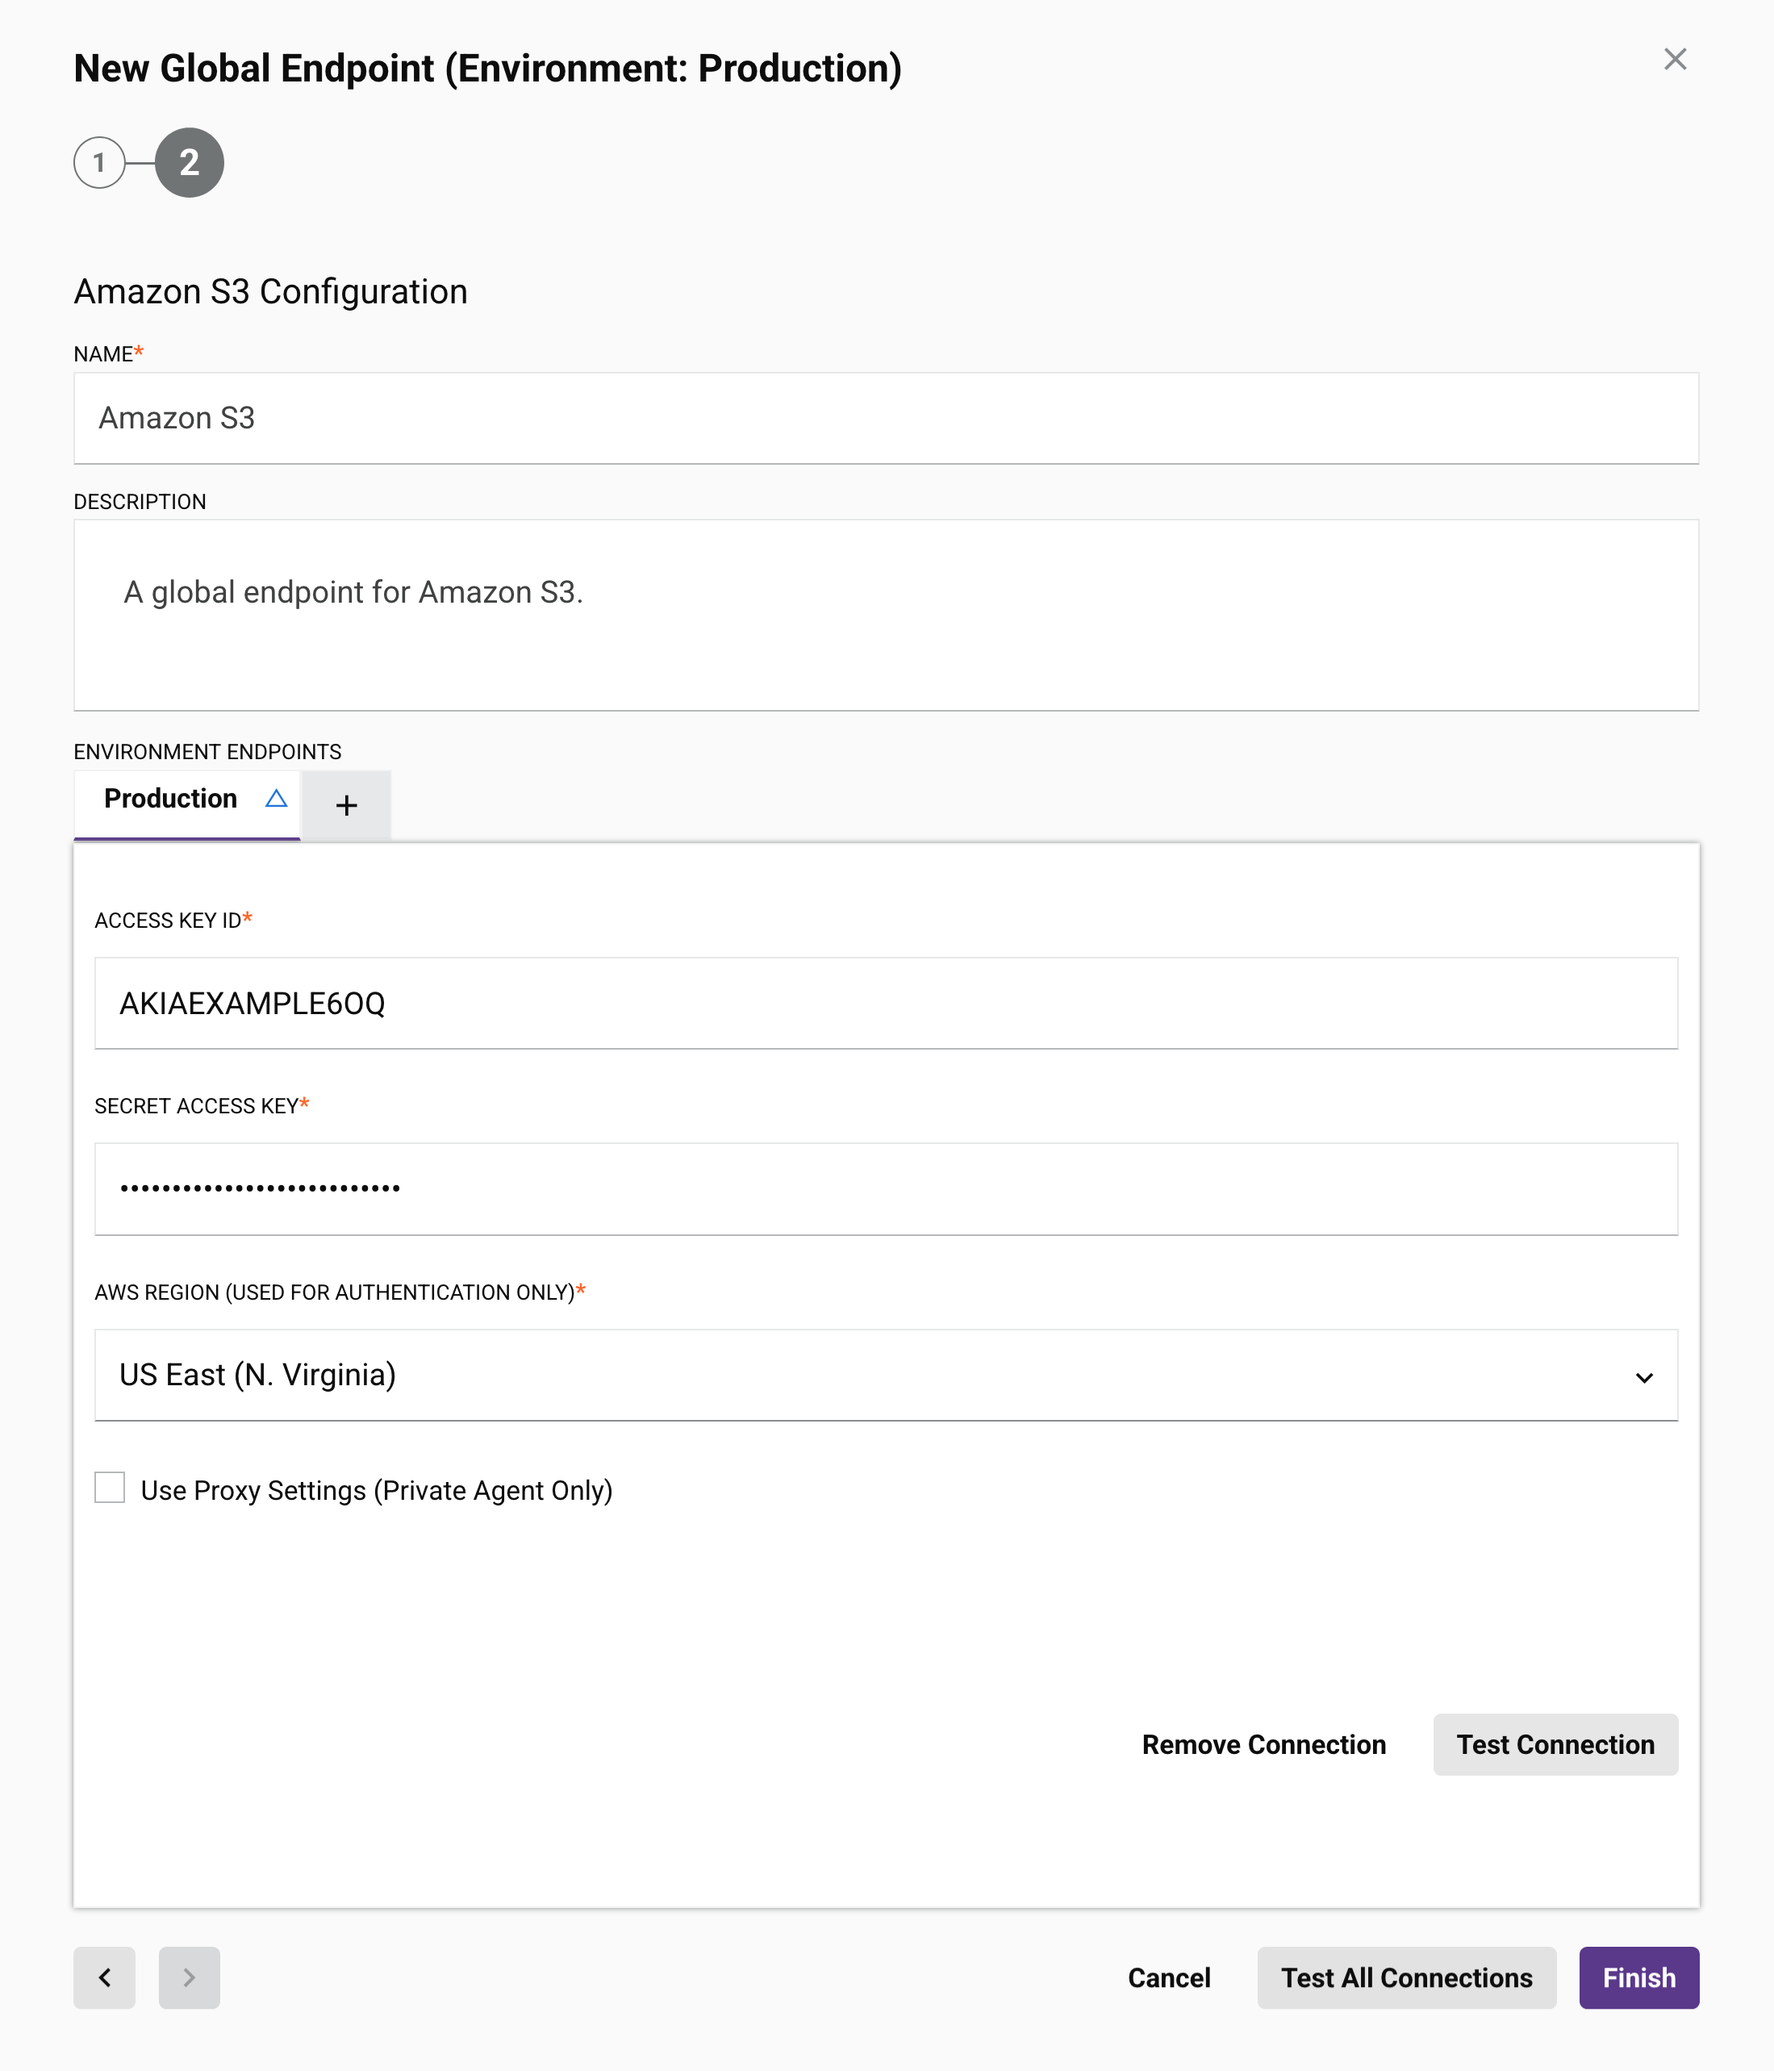Enable Use Proxy Settings checkbox

(x=110, y=1487)
